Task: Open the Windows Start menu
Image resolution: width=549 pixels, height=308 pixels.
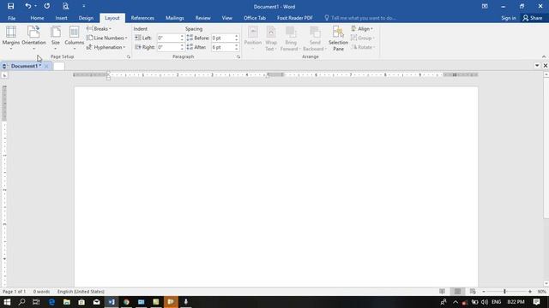Action: pos(7,302)
